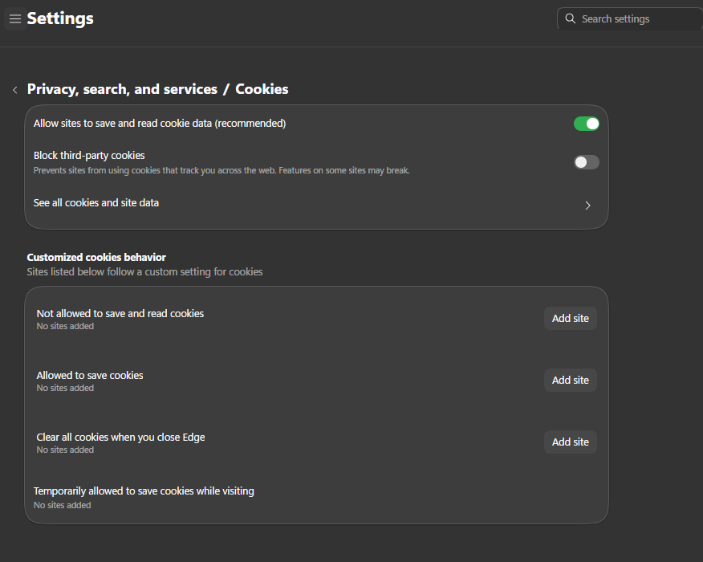Click the magnifier icon in search box
The image size is (703, 562).
coord(571,18)
